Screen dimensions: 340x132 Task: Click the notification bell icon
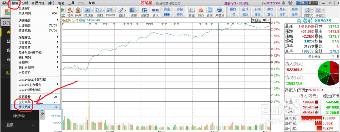click(x=284, y=3)
